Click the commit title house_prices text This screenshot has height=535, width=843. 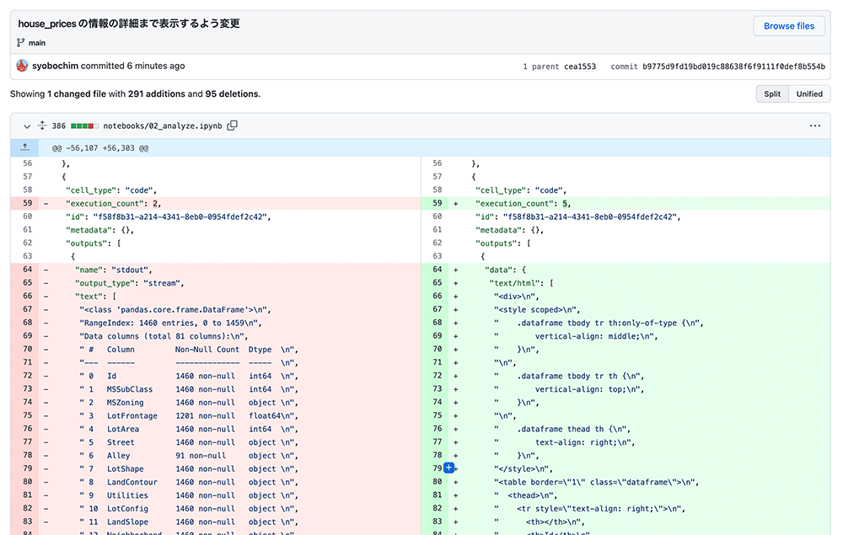pos(128,24)
